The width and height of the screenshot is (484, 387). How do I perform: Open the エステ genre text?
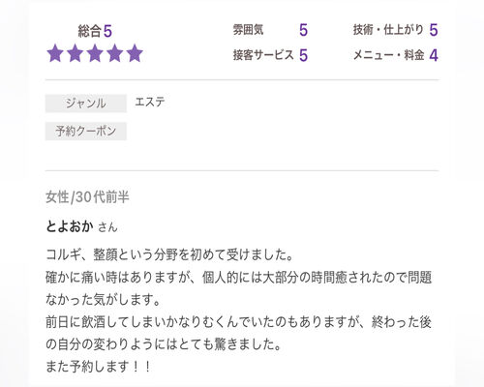[x=150, y=103]
